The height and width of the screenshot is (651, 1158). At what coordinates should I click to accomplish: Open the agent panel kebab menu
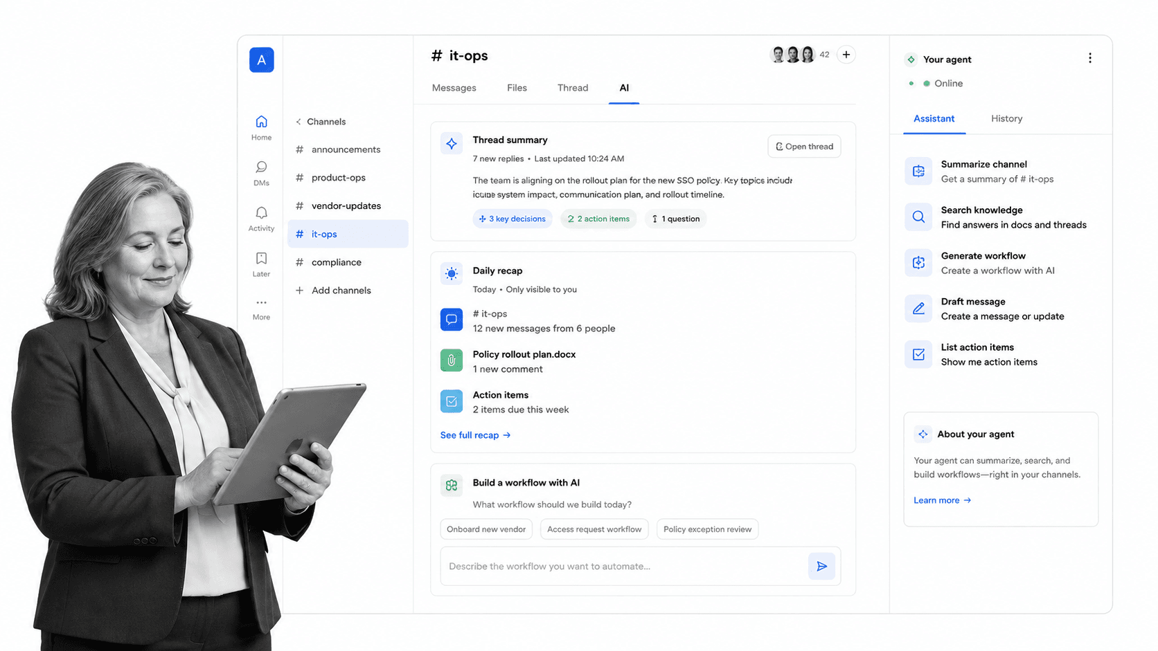coord(1090,58)
